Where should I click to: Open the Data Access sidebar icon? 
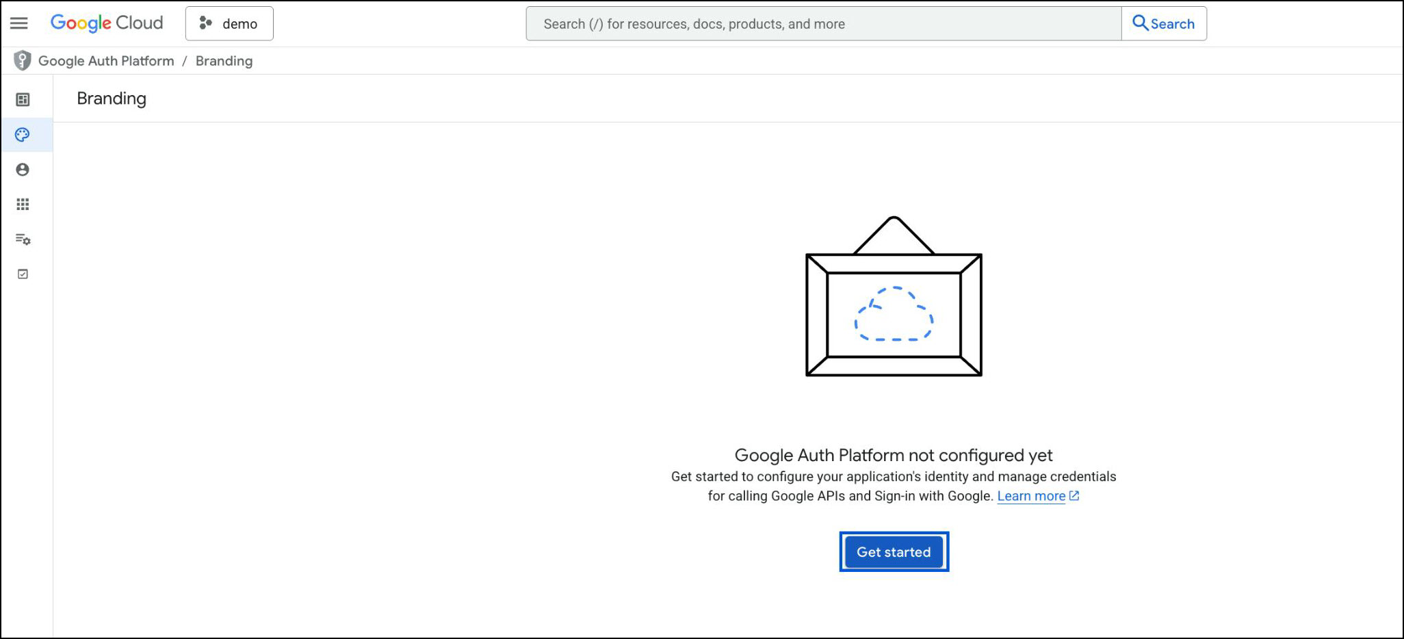click(23, 239)
